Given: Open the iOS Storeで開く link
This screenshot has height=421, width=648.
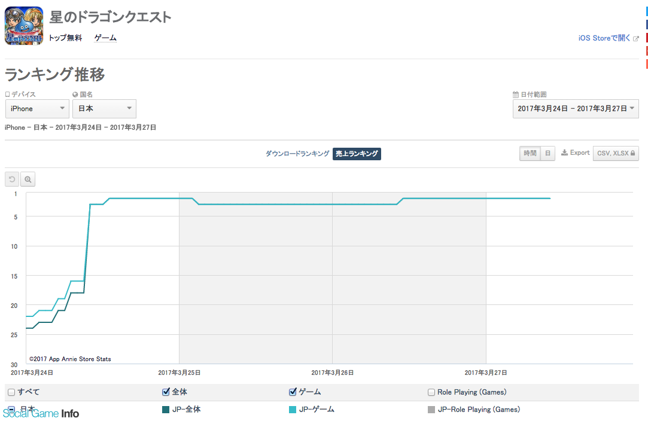Looking at the screenshot, I should 604,38.
